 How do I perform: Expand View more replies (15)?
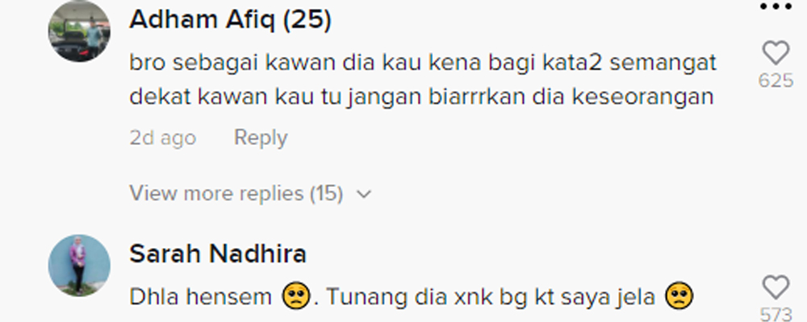pos(250,194)
